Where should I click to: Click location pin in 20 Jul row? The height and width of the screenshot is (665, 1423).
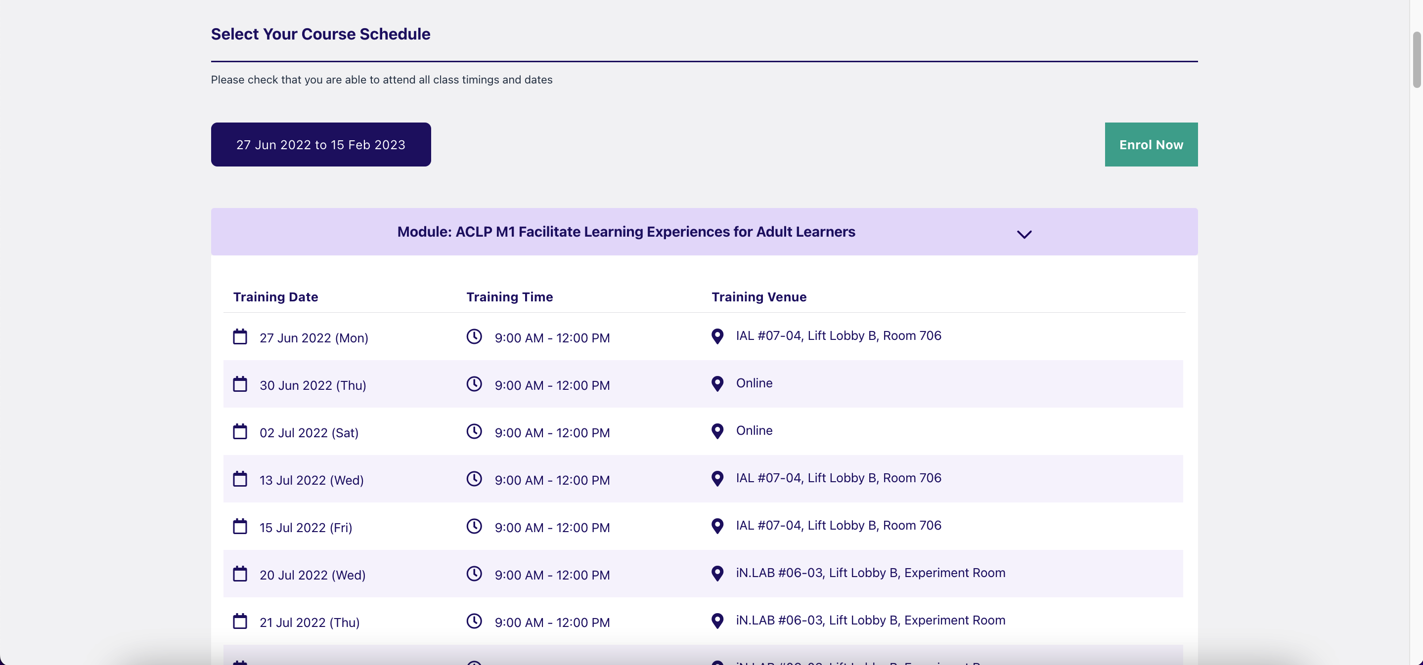pyautogui.click(x=717, y=574)
